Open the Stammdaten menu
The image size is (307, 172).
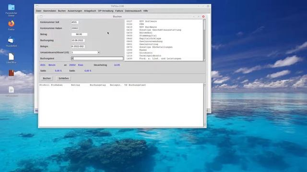coord(49,11)
